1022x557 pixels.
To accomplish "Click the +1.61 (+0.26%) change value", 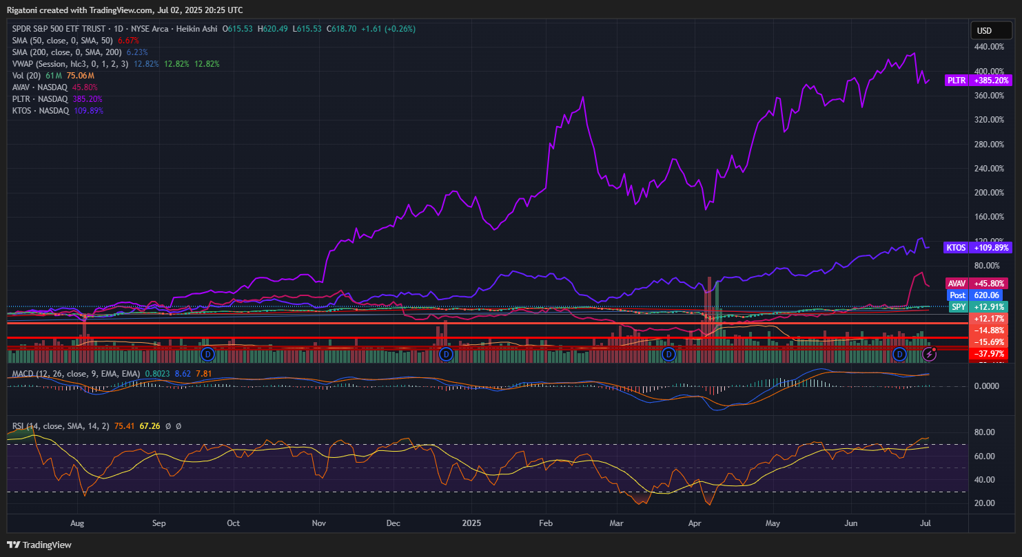I will point(388,29).
